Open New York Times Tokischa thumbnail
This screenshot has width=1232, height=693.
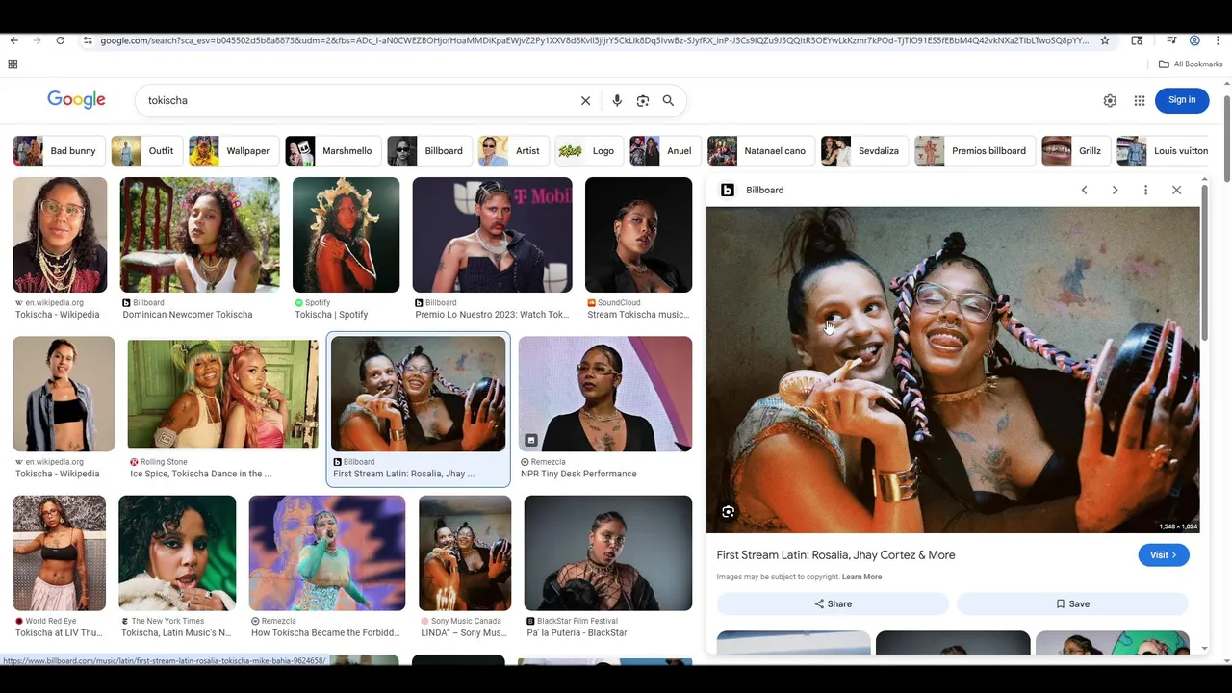pyautogui.click(x=177, y=553)
